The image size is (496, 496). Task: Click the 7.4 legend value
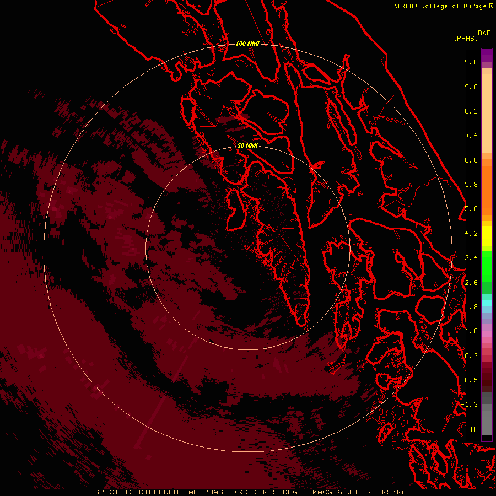471,136
